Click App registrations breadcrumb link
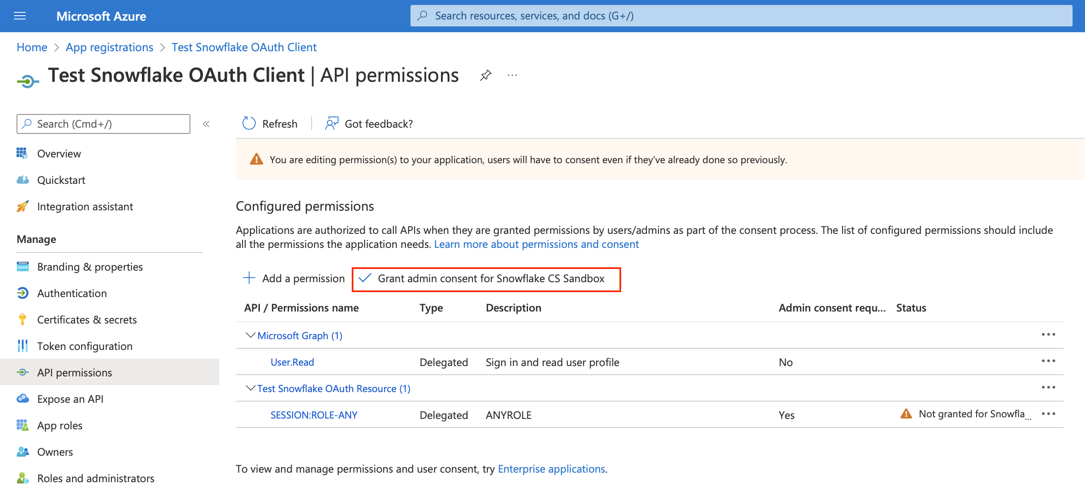Screen dimensions: 1085x490 pos(109,47)
